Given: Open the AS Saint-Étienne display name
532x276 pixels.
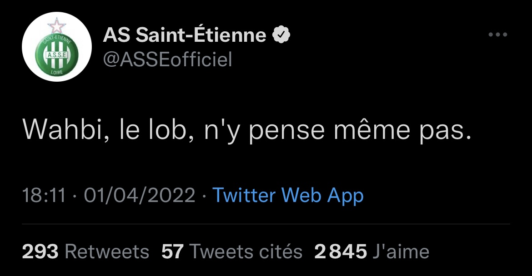Looking at the screenshot, I should click(185, 35).
